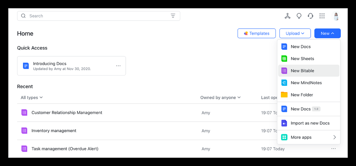Click the Introducing Docs document icon

tap(26, 66)
